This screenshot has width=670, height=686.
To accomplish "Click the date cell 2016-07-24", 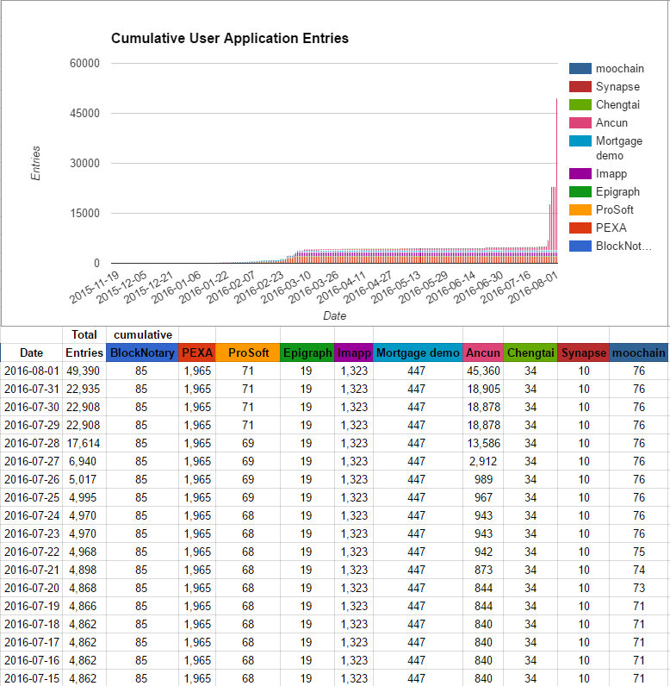I will 32,515.
